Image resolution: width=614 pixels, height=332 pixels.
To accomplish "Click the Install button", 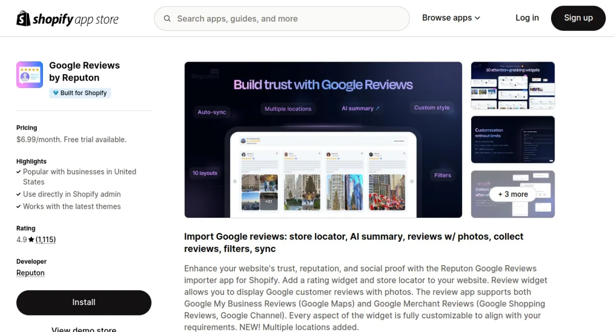I will click(x=84, y=302).
